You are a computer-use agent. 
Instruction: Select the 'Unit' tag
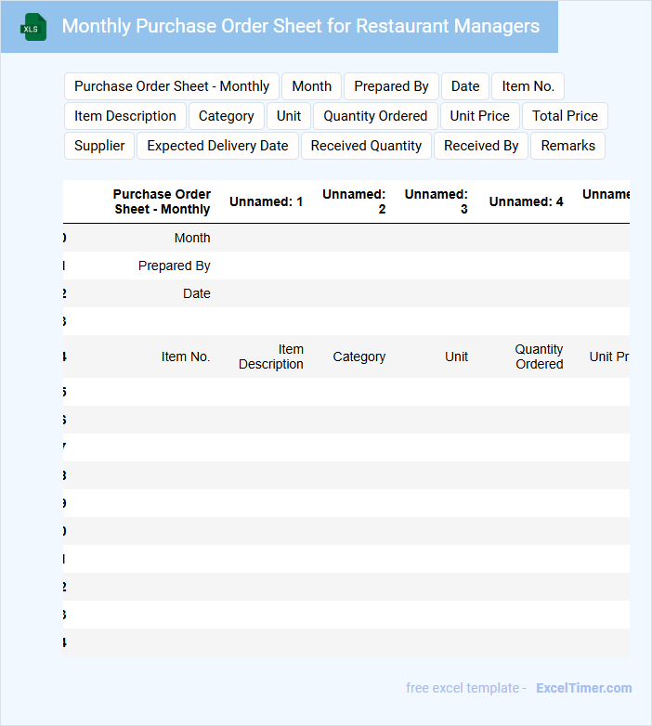(289, 116)
